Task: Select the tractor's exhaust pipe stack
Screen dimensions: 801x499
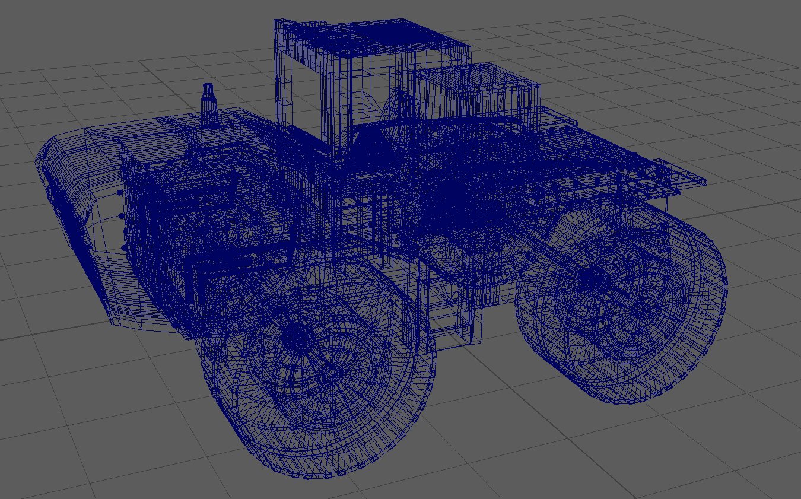Action: tap(208, 106)
